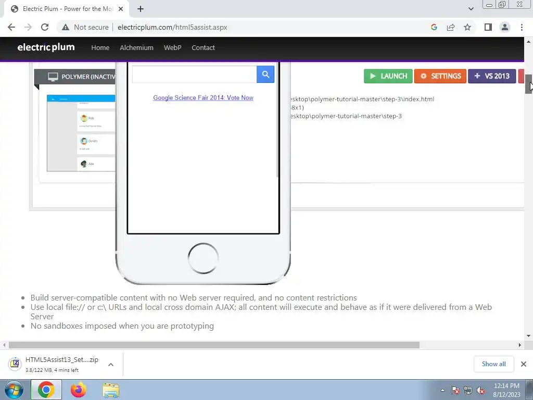Viewport: 533px width, 400px height.
Task: Open the Chrome three-dot menu
Action: pyautogui.click(x=522, y=27)
